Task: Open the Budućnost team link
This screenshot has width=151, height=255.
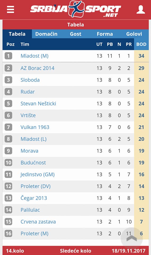Action: [33, 163]
